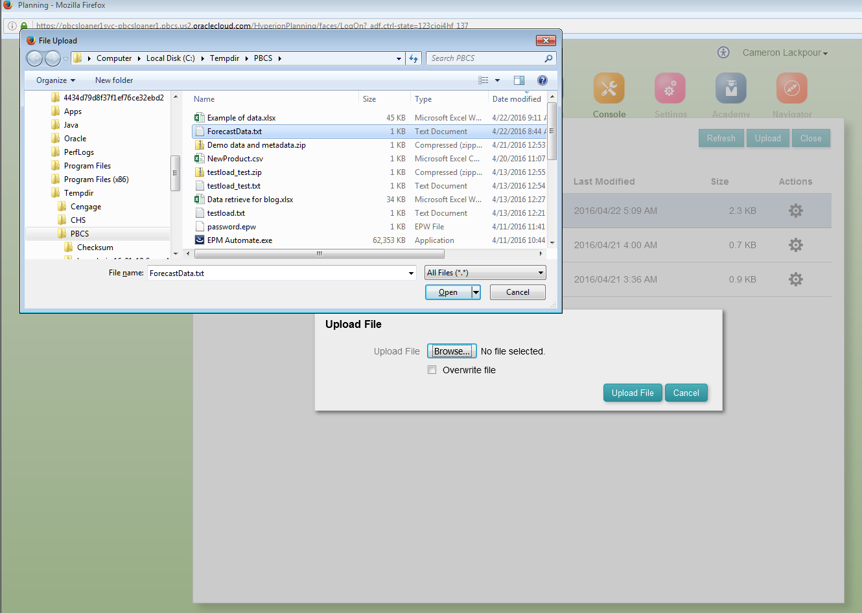Click New folder in the toolbar

click(x=114, y=80)
